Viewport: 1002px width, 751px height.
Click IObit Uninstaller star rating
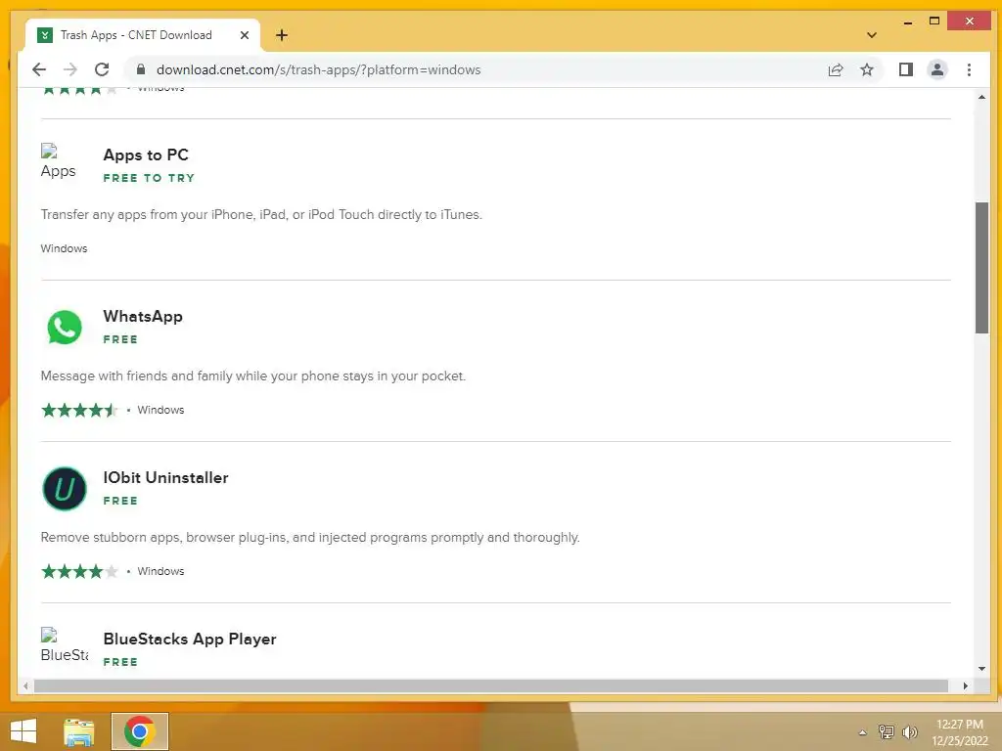coord(79,571)
